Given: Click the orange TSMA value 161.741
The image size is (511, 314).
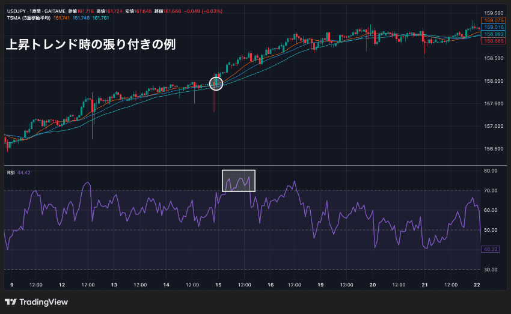Looking at the screenshot, I should click(x=61, y=18).
